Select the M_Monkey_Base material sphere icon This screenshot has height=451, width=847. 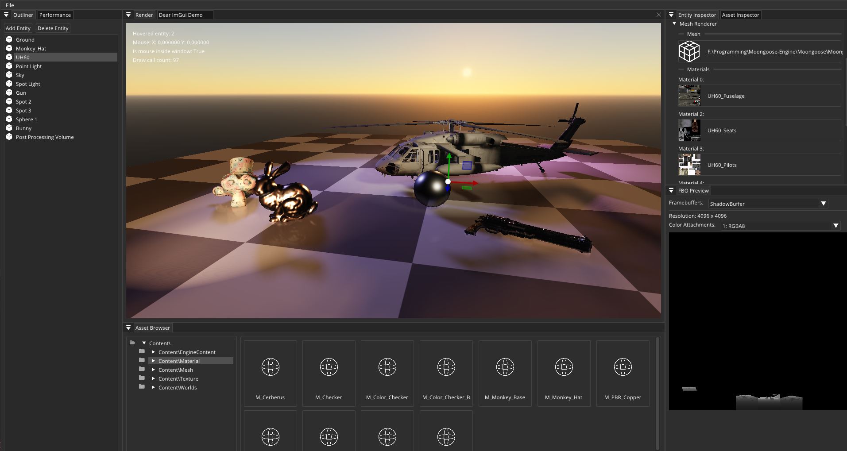[x=505, y=367]
